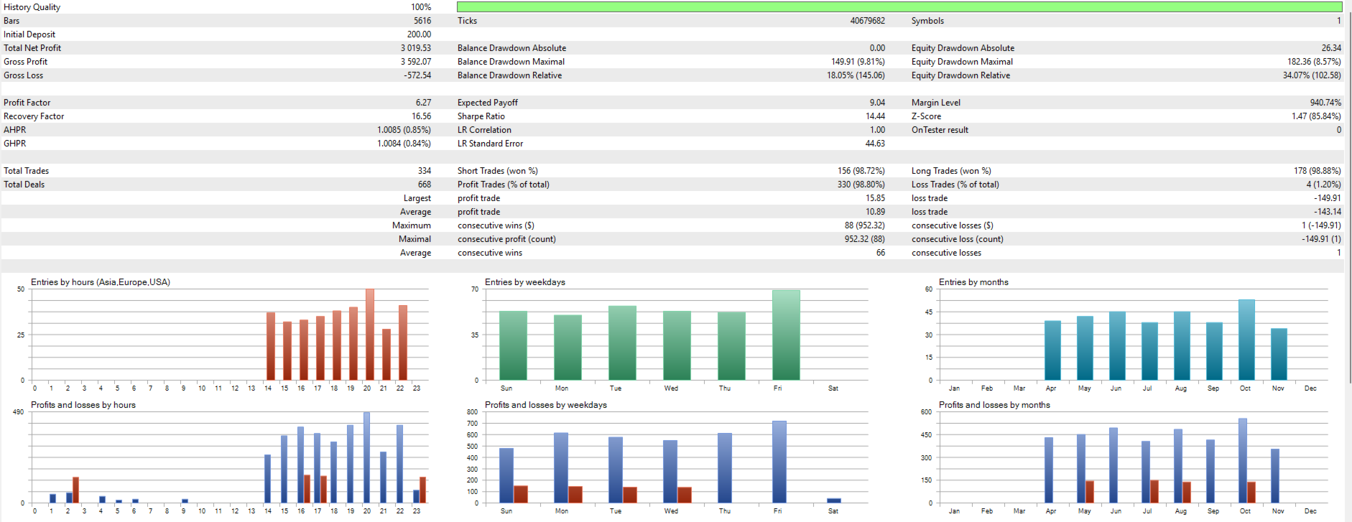Click Long Trades value 178 (98.88%)
1352x522 pixels.
pyautogui.click(x=1318, y=171)
